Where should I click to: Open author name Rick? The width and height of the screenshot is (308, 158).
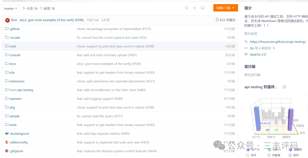[x=14, y=20]
